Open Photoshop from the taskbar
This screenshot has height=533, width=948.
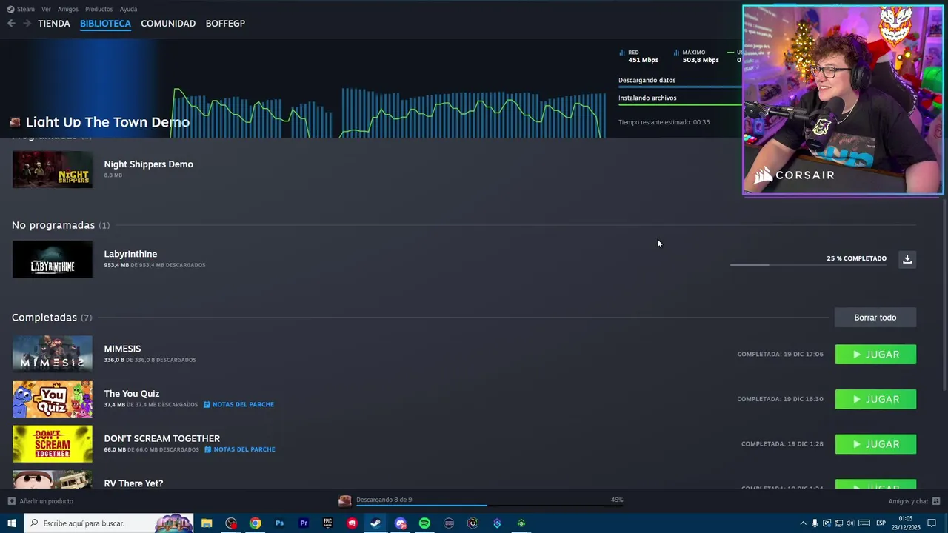(x=279, y=523)
